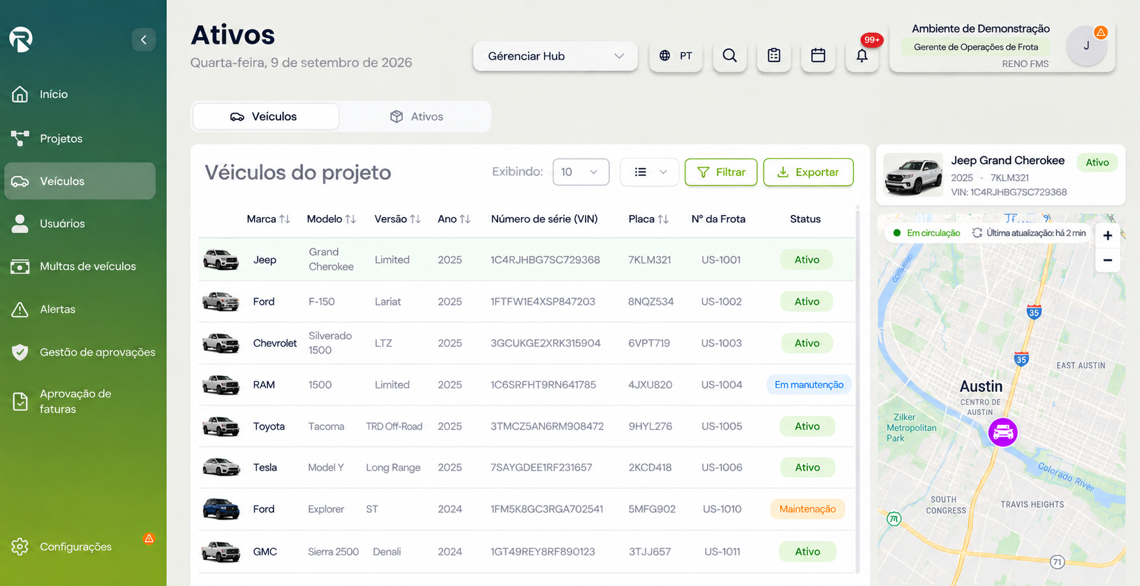Click the Jeep thumbnail in the details card
The image size is (1140, 586).
click(x=913, y=175)
